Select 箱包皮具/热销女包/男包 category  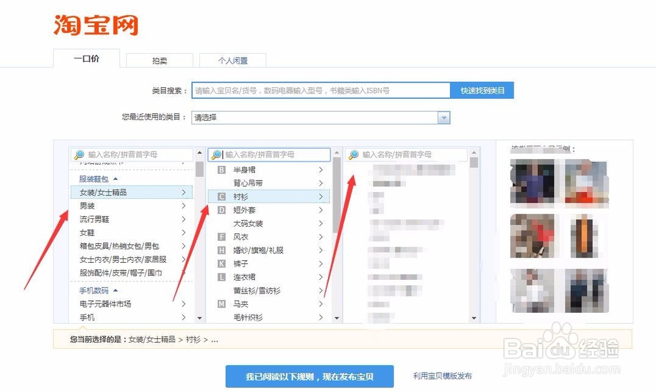point(132,246)
